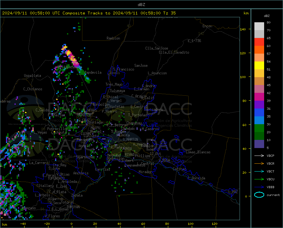Click the 'Lomas_Blancas' map label

coord(198,152)
